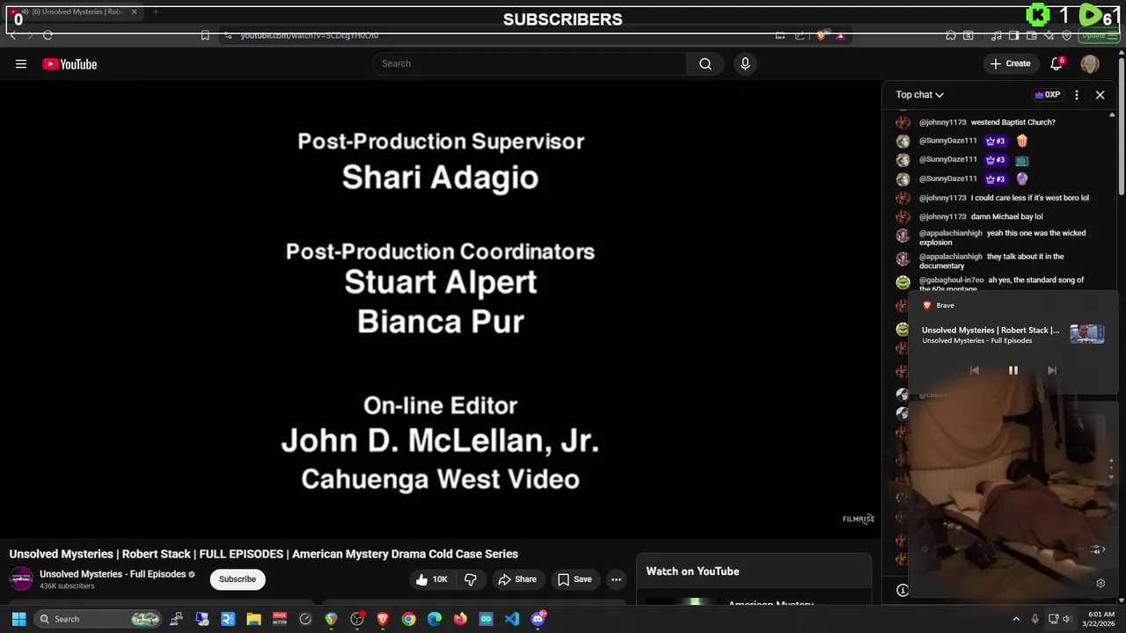Close the live chat panel
Viewport: 1126px width, 633px height.
pyautogui.click(x=1100, y=94)
